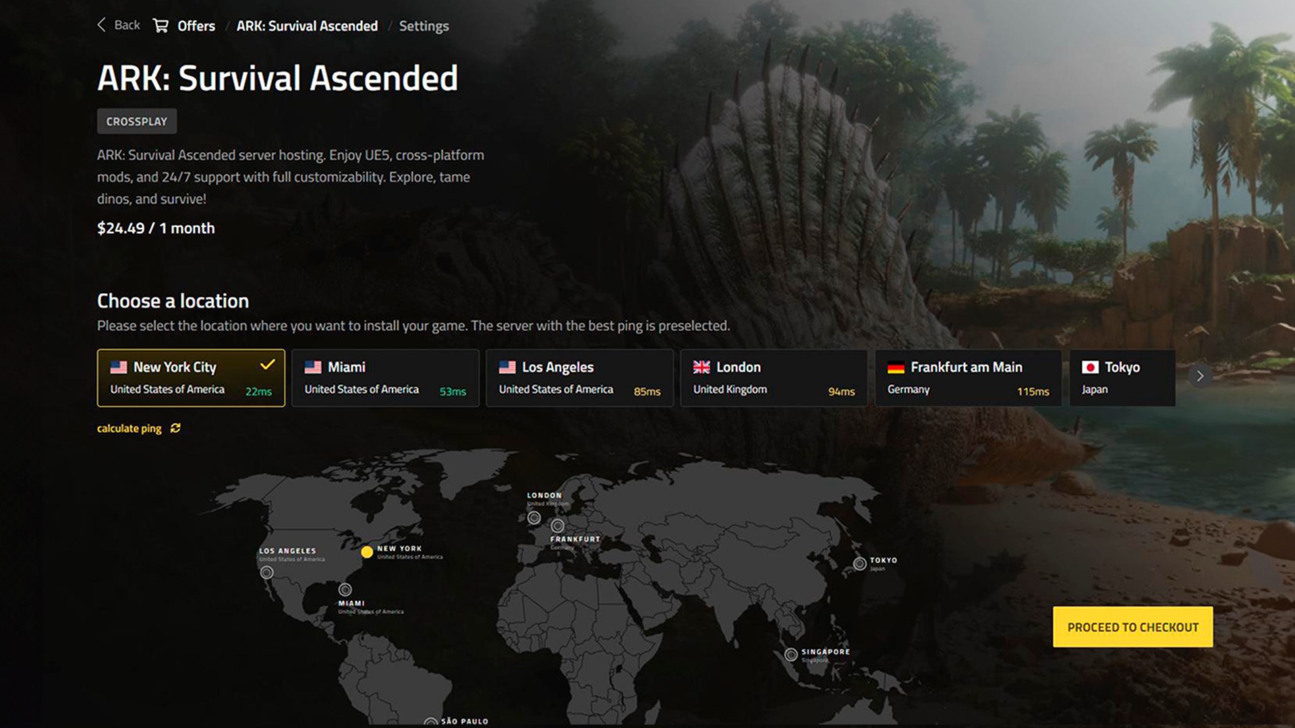Click the US flag on the Miami card
This screenshot has width=1295, height=728.
313,367
